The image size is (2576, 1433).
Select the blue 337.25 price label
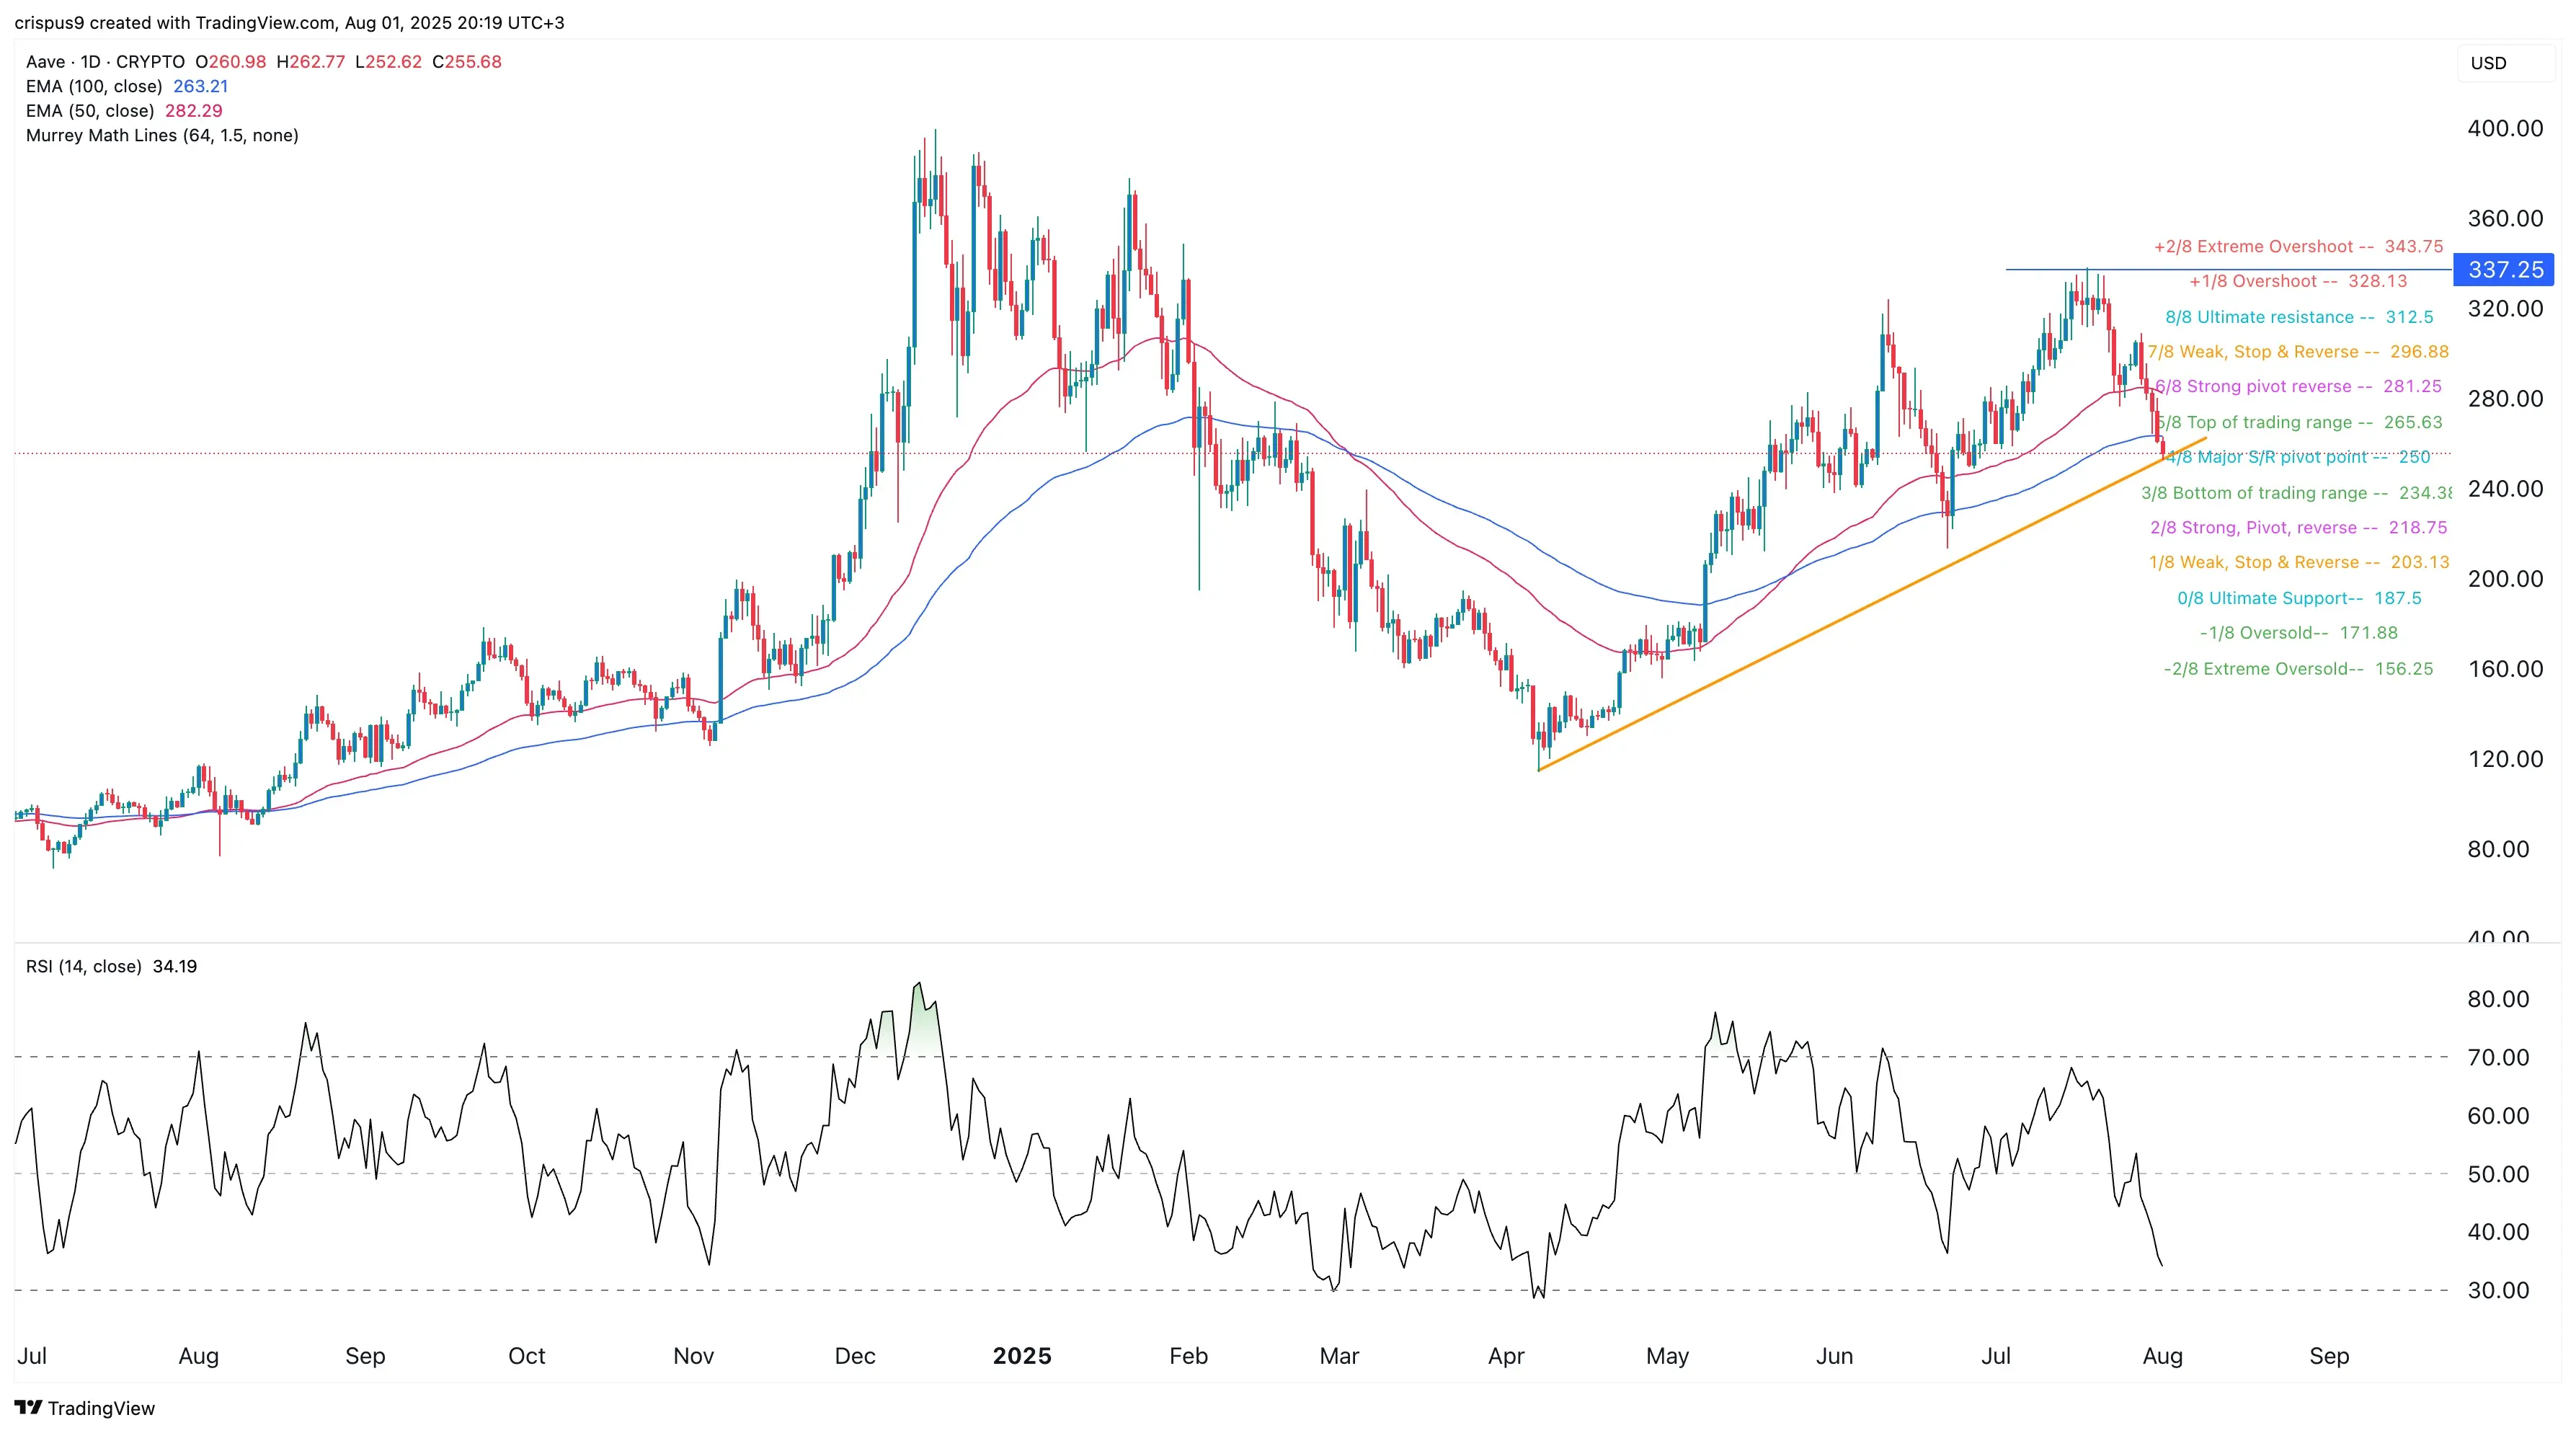(2504, 269)
